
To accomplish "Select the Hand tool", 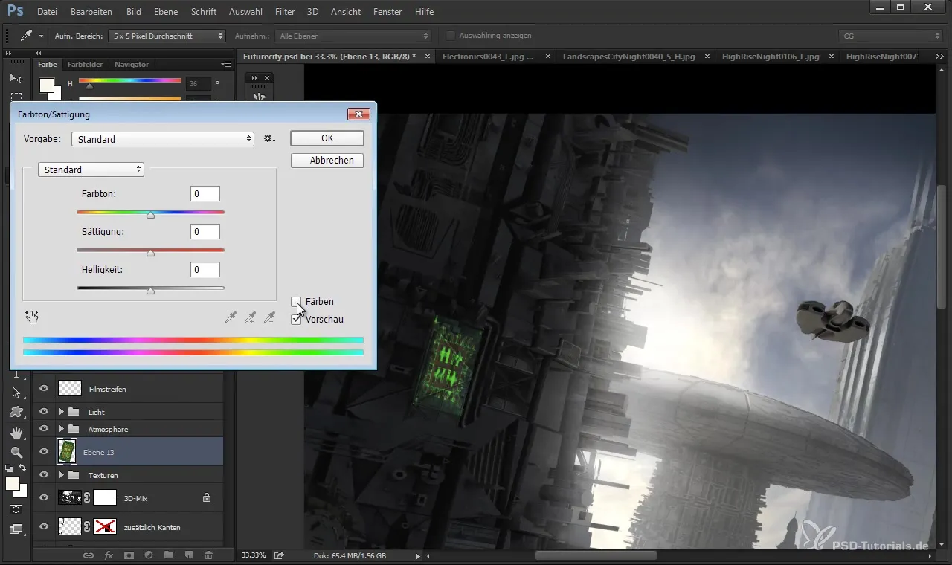I will coord(16,433).
